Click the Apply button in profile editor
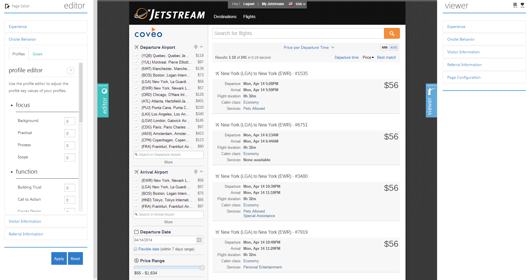This screenshot has width=531, height=280. [x=59, y=258]
